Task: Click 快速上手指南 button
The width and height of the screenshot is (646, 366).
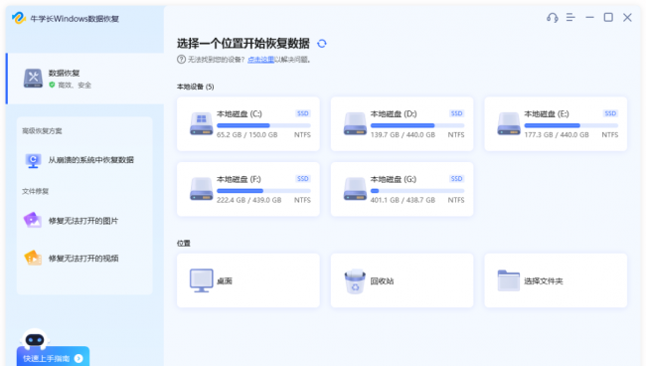Action: (x=53, y=357)
